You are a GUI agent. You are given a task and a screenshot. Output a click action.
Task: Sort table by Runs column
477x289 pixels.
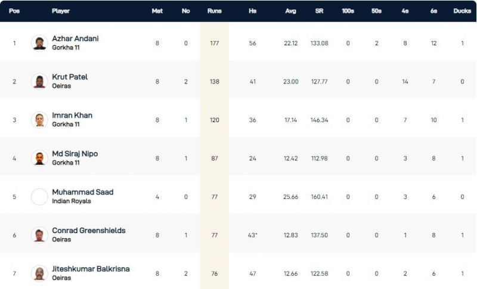pyautogui.click(x=214, y=11)
